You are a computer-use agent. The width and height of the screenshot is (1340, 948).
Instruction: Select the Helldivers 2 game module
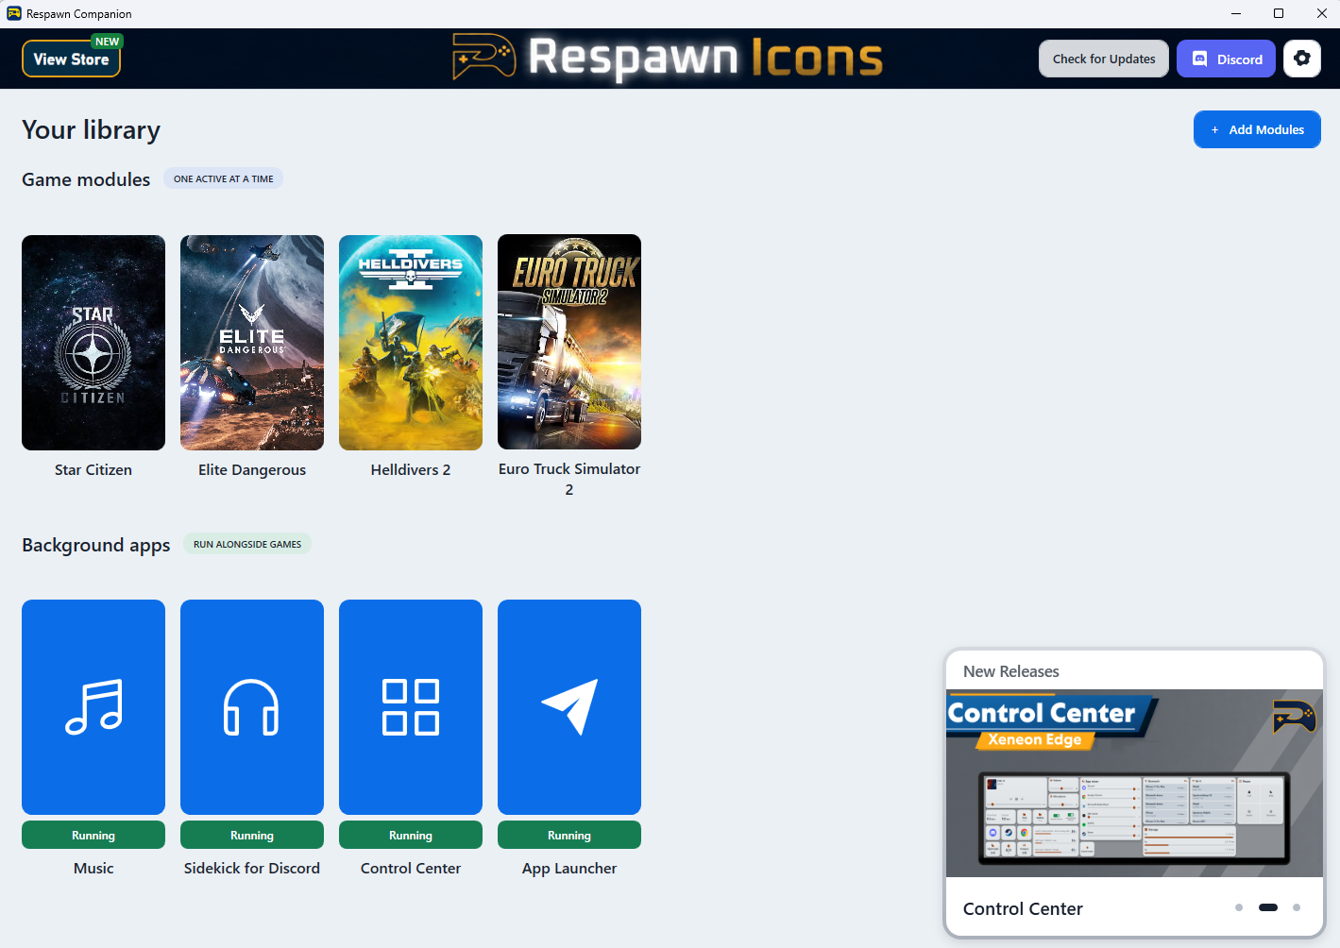pyautogui.click(x=411, y=343)
